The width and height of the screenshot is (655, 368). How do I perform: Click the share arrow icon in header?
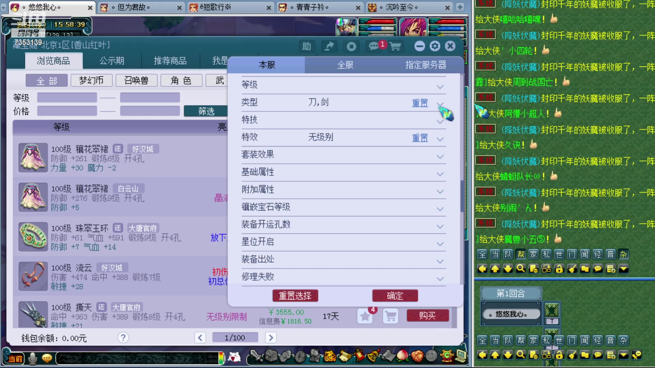329,46
